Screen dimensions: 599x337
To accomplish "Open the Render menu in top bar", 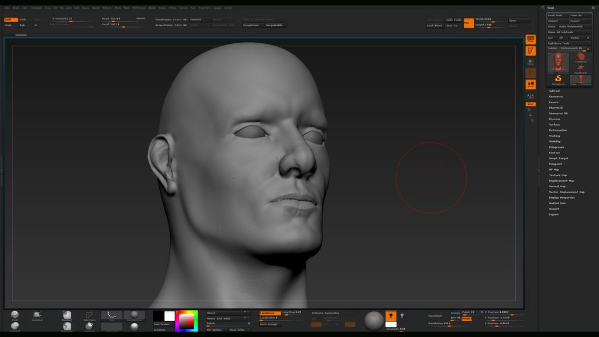I will click(152, 8).
